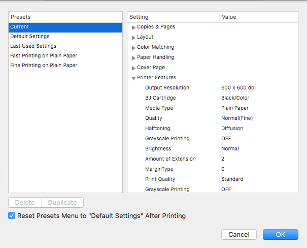Expand the Copies & Pages section
307x248 pixels.
click(134, 27)
